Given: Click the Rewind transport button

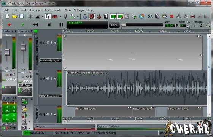Looking at the screenshot, I should click(x=35, y=25).
